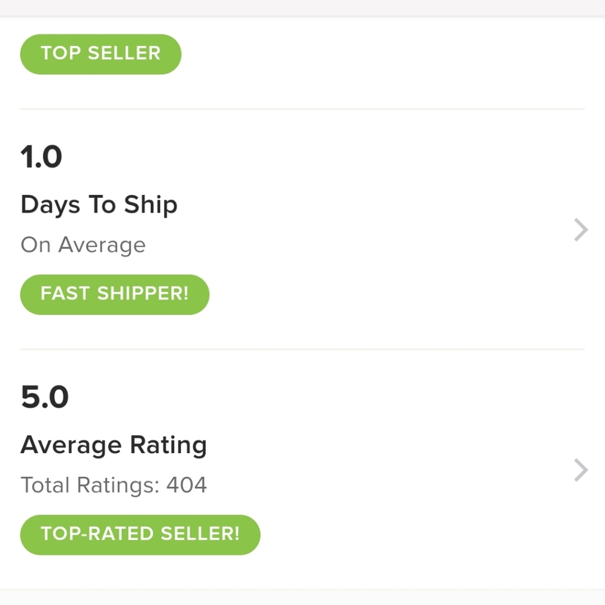Tap the On Average subtitle
Image resolution: width=605 pixels, height=605 pixels.
point(83,245)
